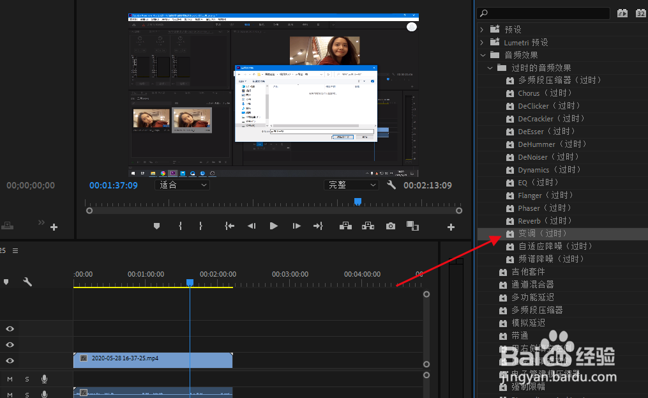The height and width of the screenshot is (398, 648).
Task: Open the 完整 playback resolution dropdown
Action: click(351, 185)
